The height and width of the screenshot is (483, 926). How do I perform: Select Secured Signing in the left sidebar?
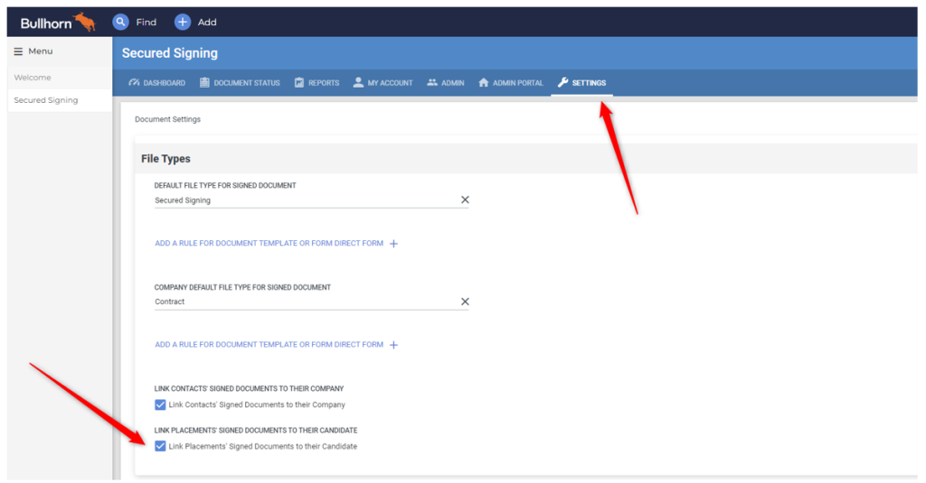[x=46, y=100]
